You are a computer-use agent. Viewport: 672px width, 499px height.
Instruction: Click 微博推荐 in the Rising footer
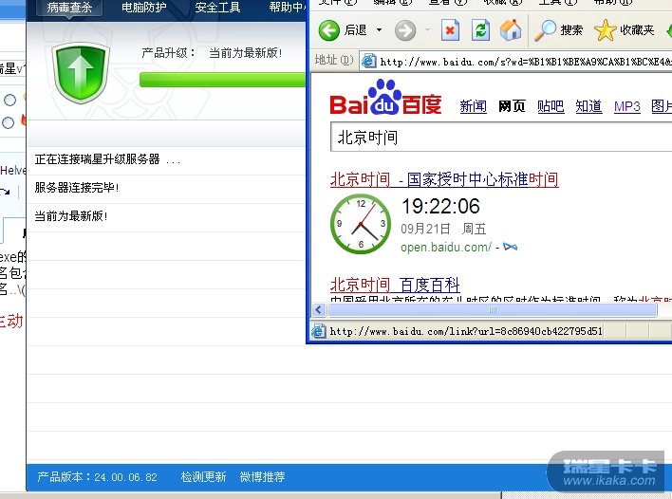[x=262, y=477]
